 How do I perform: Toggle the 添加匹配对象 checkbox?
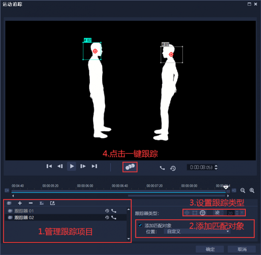[x=140, y=225]
